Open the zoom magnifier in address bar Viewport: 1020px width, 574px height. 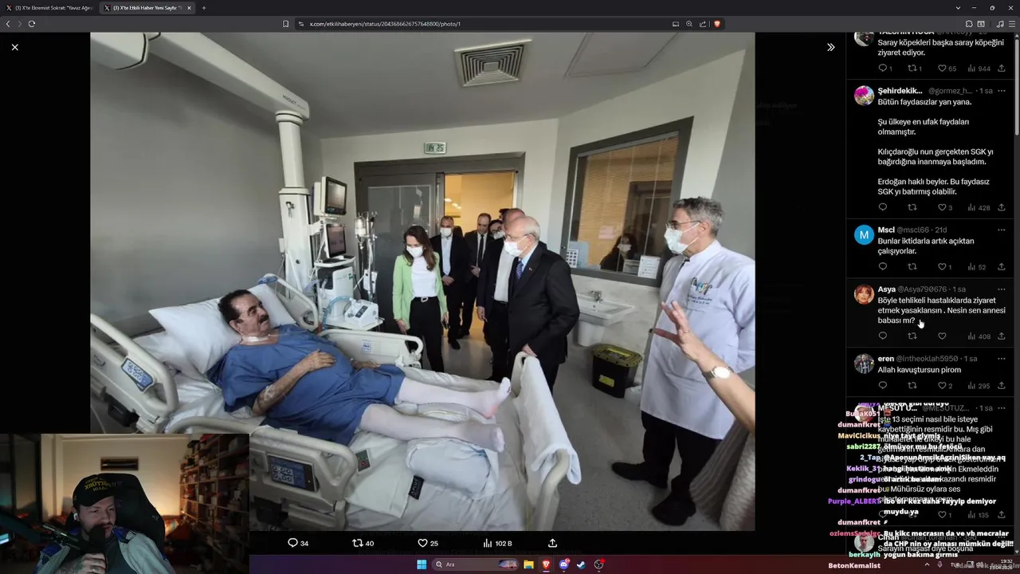coord(689,24)
